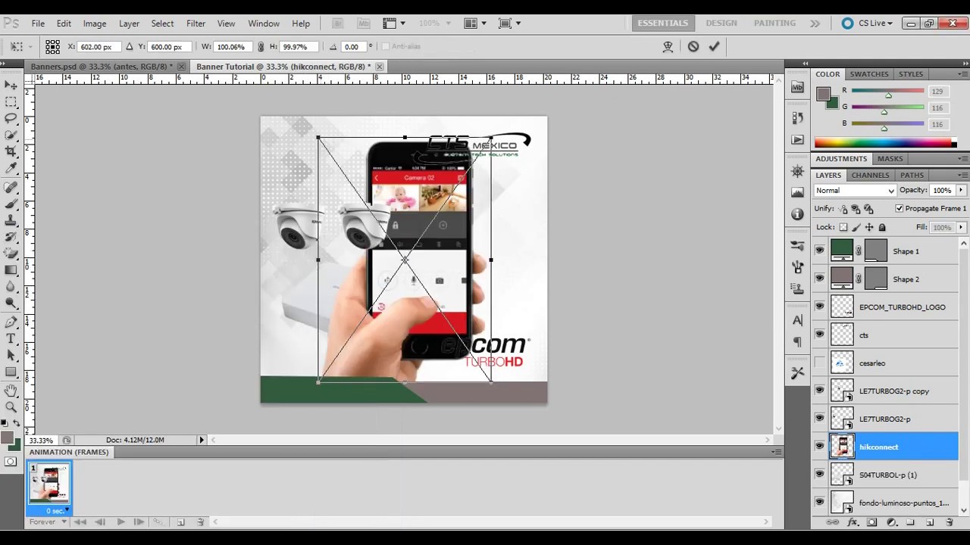Click the foreground color swatch in Color panel

tap(823, 94)
